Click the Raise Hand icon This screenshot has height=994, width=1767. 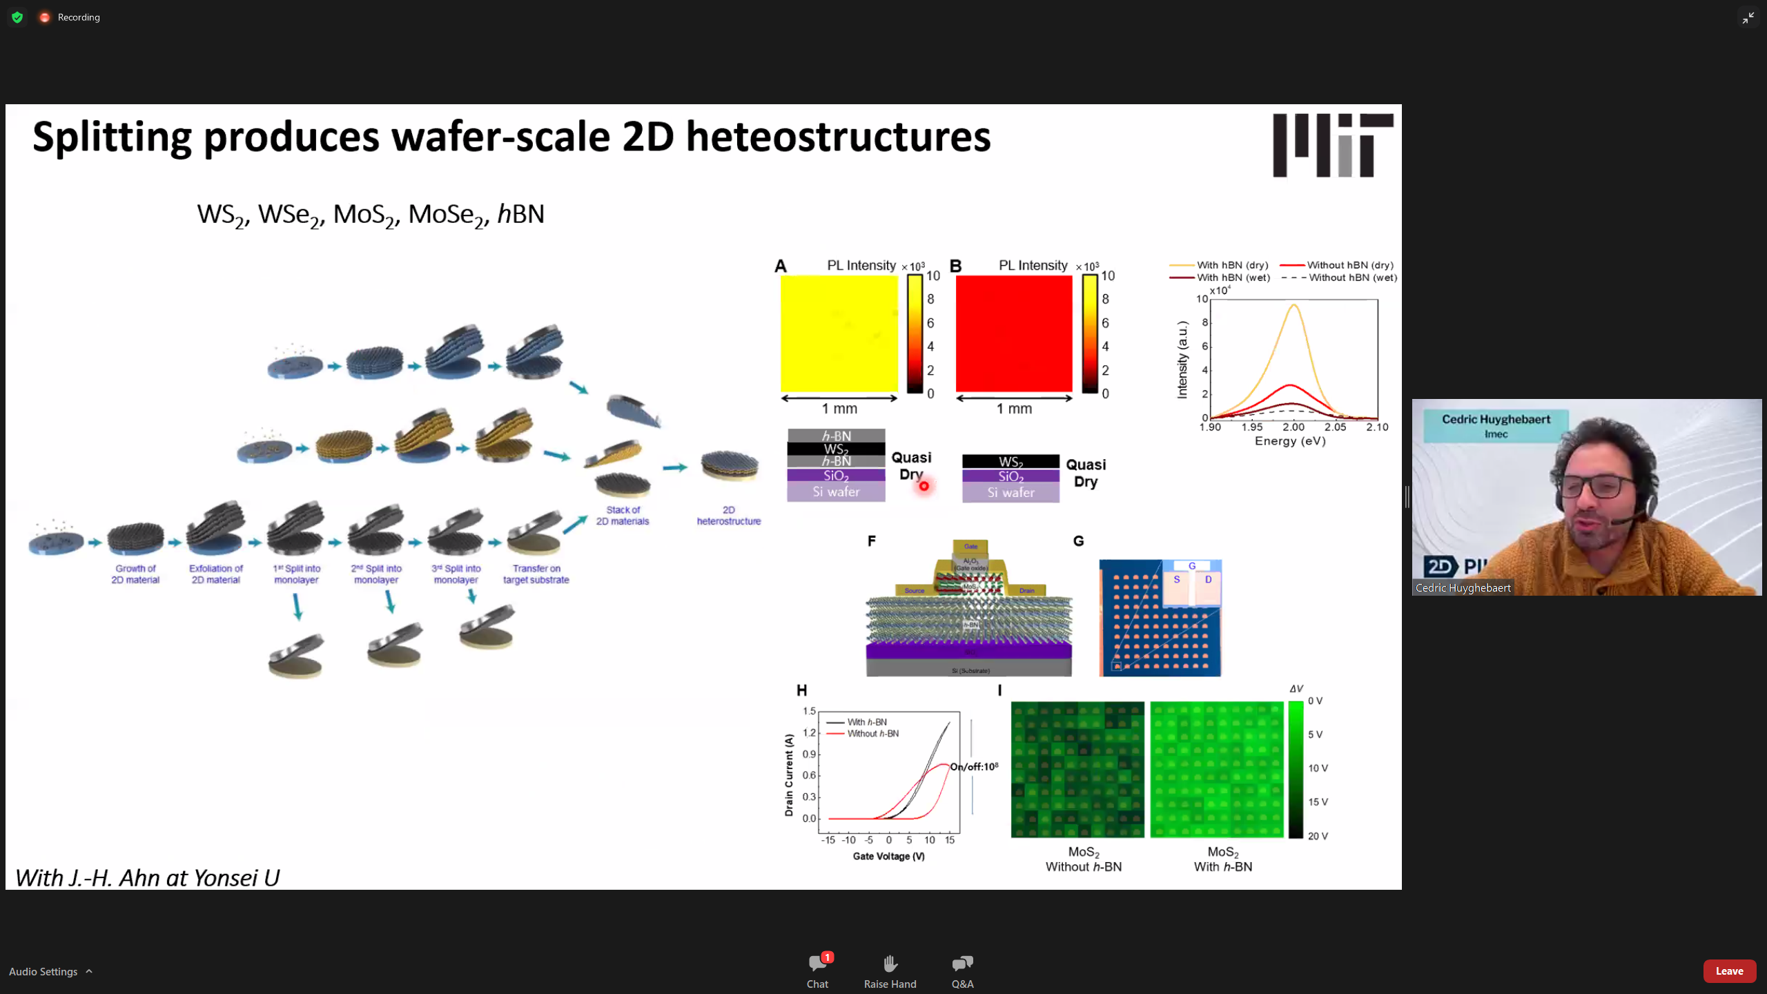point(890,964)
